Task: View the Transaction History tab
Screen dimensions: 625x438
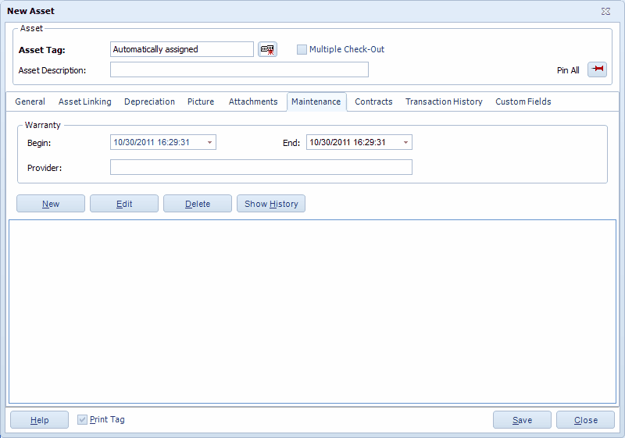Action: click(x=444, y=101)
